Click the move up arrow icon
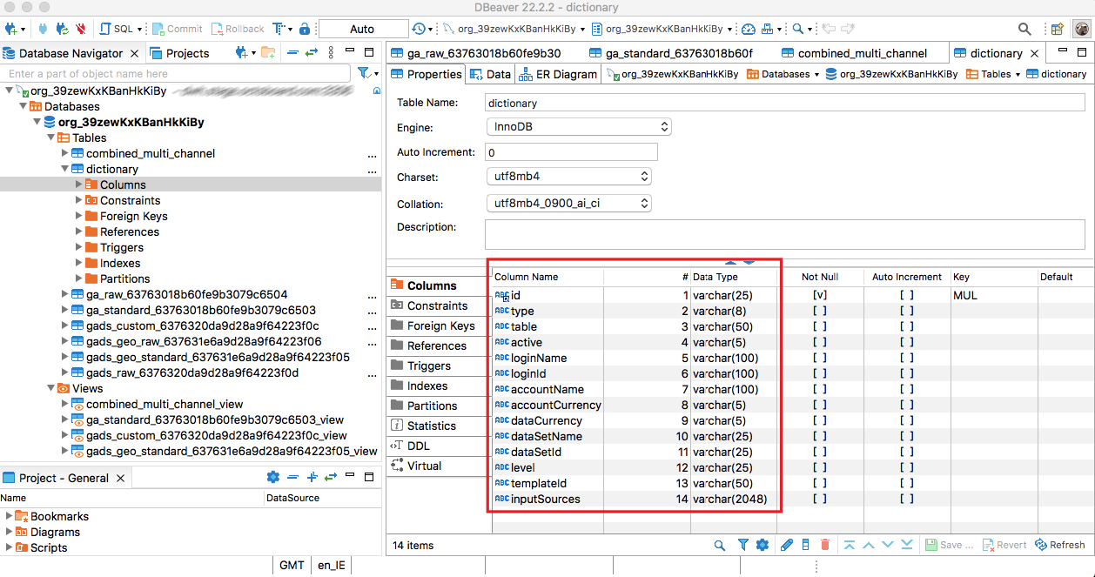Screen dimensions: 1095x577 869,545
